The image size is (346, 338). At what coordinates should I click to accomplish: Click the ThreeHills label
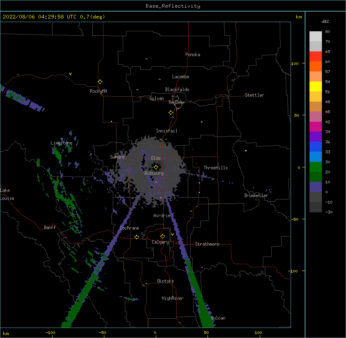(x=216, y=168)
